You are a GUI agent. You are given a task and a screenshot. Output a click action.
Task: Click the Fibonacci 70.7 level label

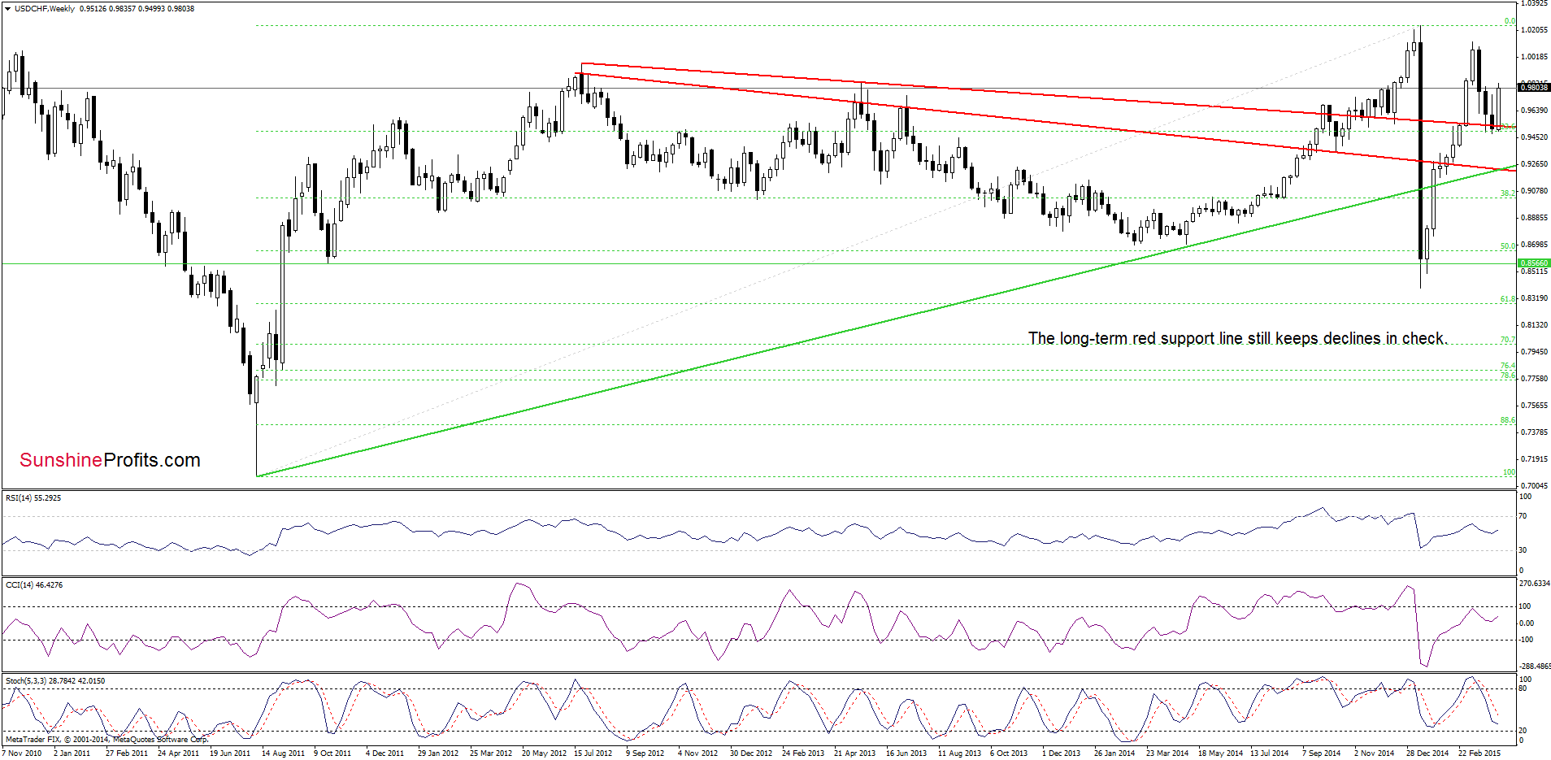[1508, 340]
